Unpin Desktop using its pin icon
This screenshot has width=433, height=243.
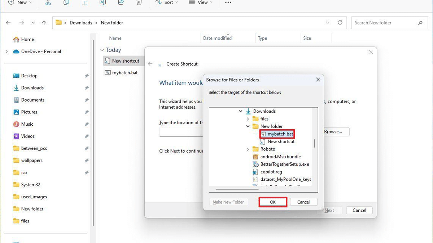pos(87,76)
